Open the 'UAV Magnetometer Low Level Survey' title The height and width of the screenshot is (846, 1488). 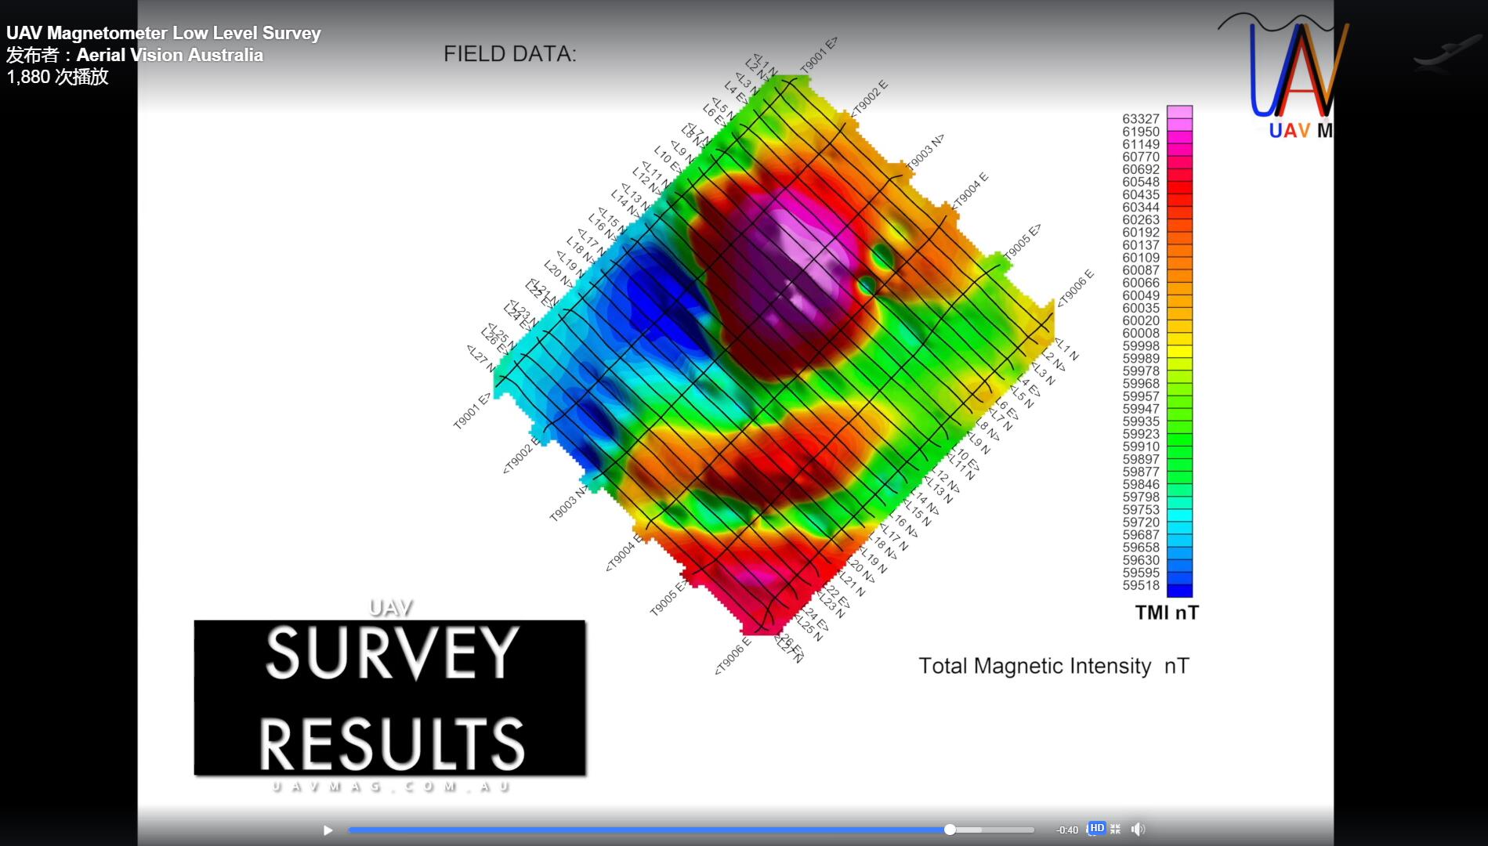[164, 33]
